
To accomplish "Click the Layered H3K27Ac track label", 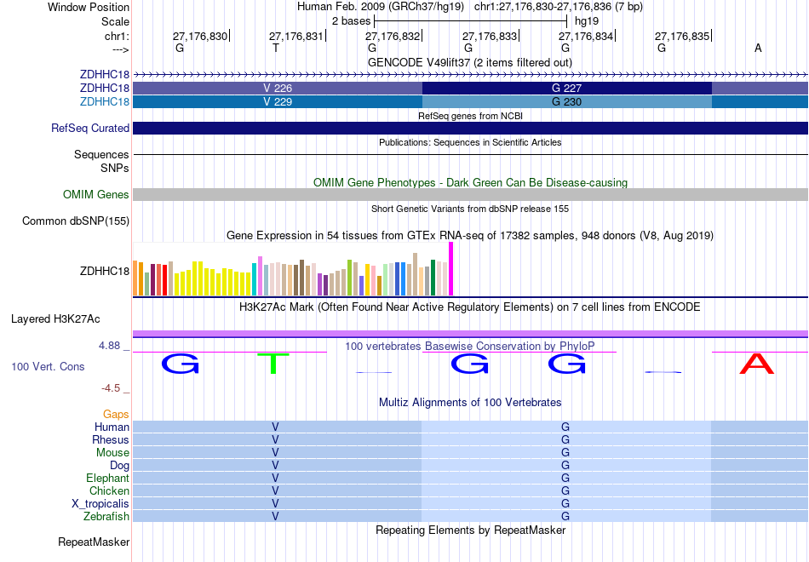I will [55, 319].
